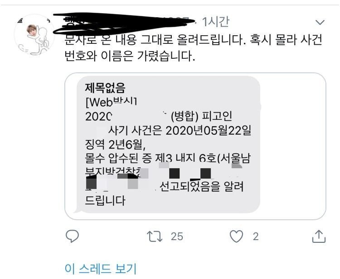340x279 pixels.
Task: Click the '징역 2년6월' sentence text
Action: (115, 145)
